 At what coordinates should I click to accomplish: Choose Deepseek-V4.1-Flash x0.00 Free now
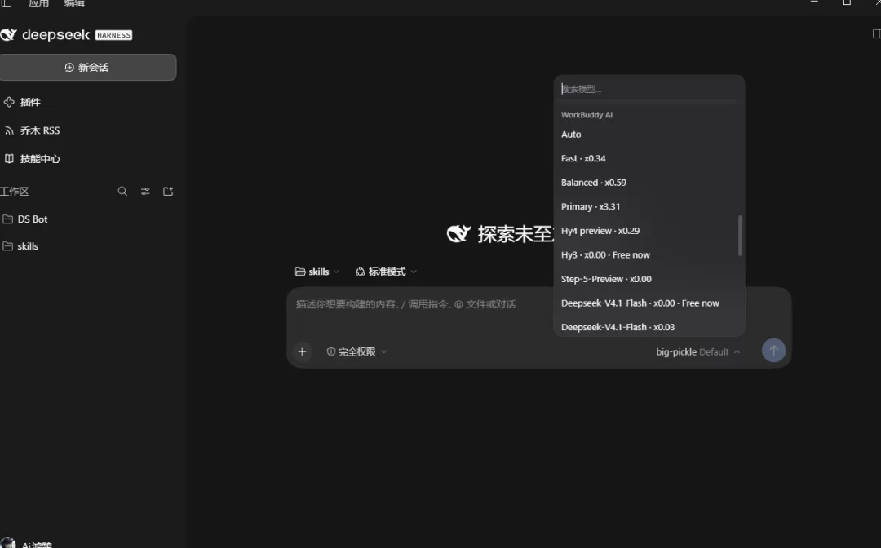click(x=649, y=303)
